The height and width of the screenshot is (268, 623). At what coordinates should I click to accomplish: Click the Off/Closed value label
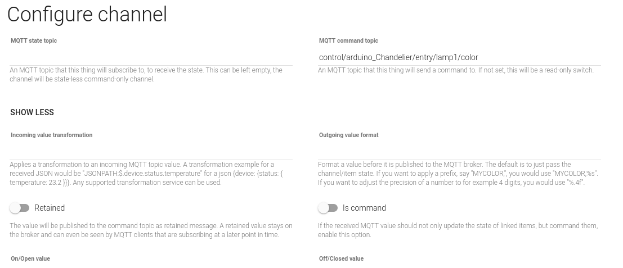coord(341,258)
